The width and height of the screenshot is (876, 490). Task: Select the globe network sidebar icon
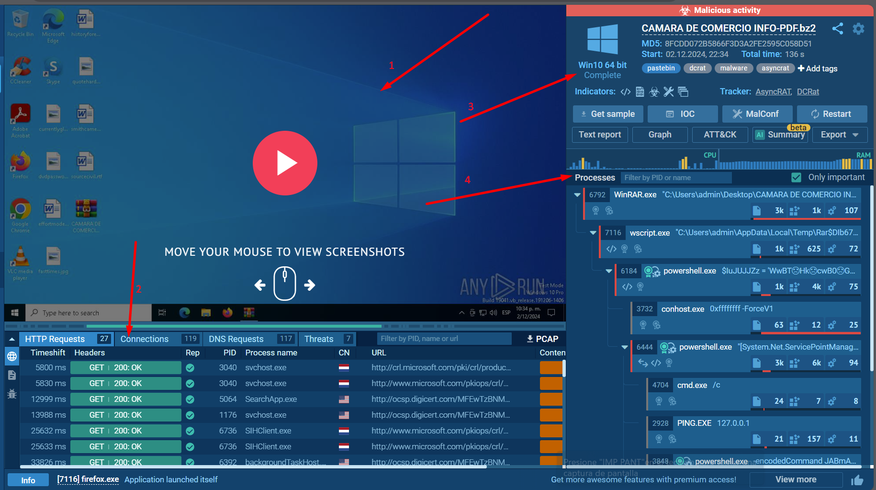12,356
